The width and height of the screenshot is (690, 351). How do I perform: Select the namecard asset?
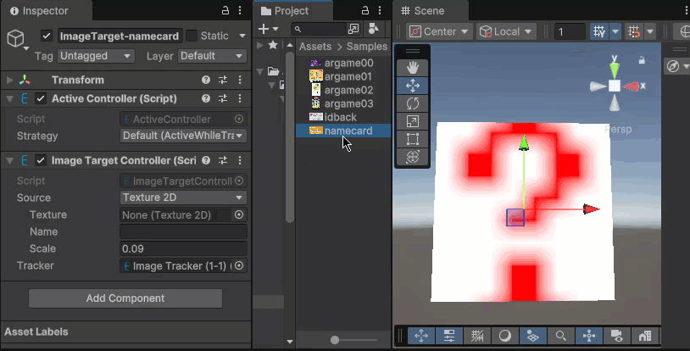tap(343, 131)
